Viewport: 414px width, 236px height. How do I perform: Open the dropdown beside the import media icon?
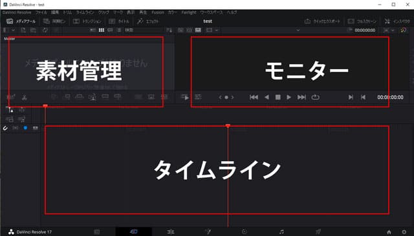pyautogui.click(x=13, y=30)
